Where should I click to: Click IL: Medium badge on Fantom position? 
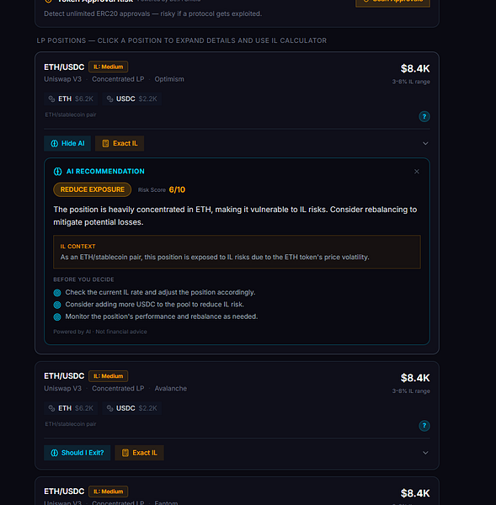(x=109, y=492)
